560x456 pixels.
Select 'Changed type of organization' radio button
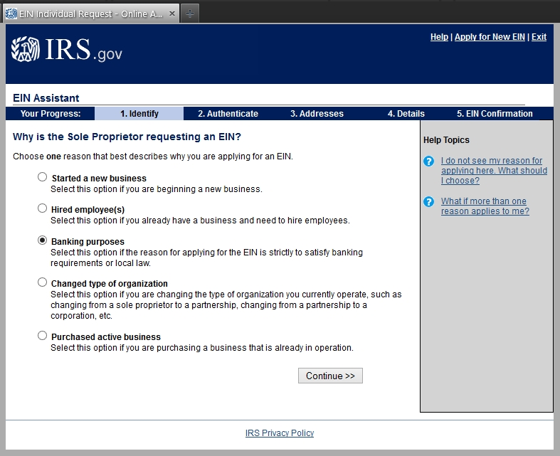click(x=42, y=282)
